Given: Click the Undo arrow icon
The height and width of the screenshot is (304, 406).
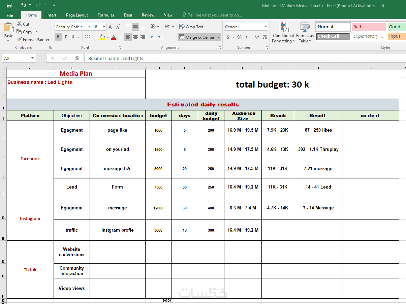Looking at the screenshot, I should pyautogui.click(x=23, y=5).
